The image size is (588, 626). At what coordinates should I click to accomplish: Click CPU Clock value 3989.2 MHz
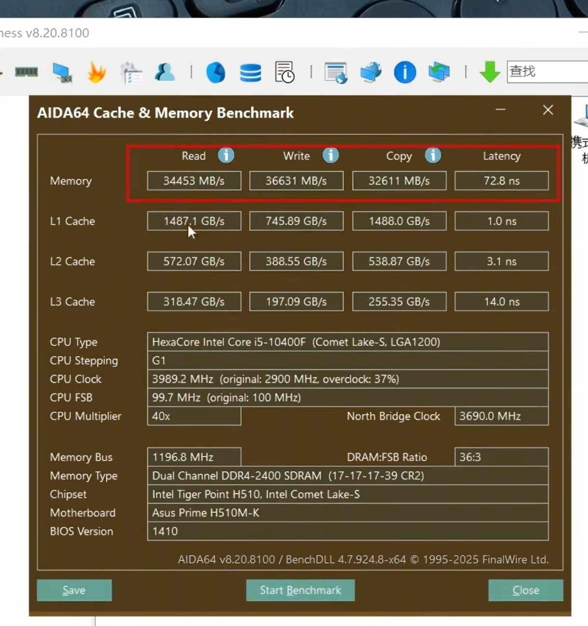[348, 379]
